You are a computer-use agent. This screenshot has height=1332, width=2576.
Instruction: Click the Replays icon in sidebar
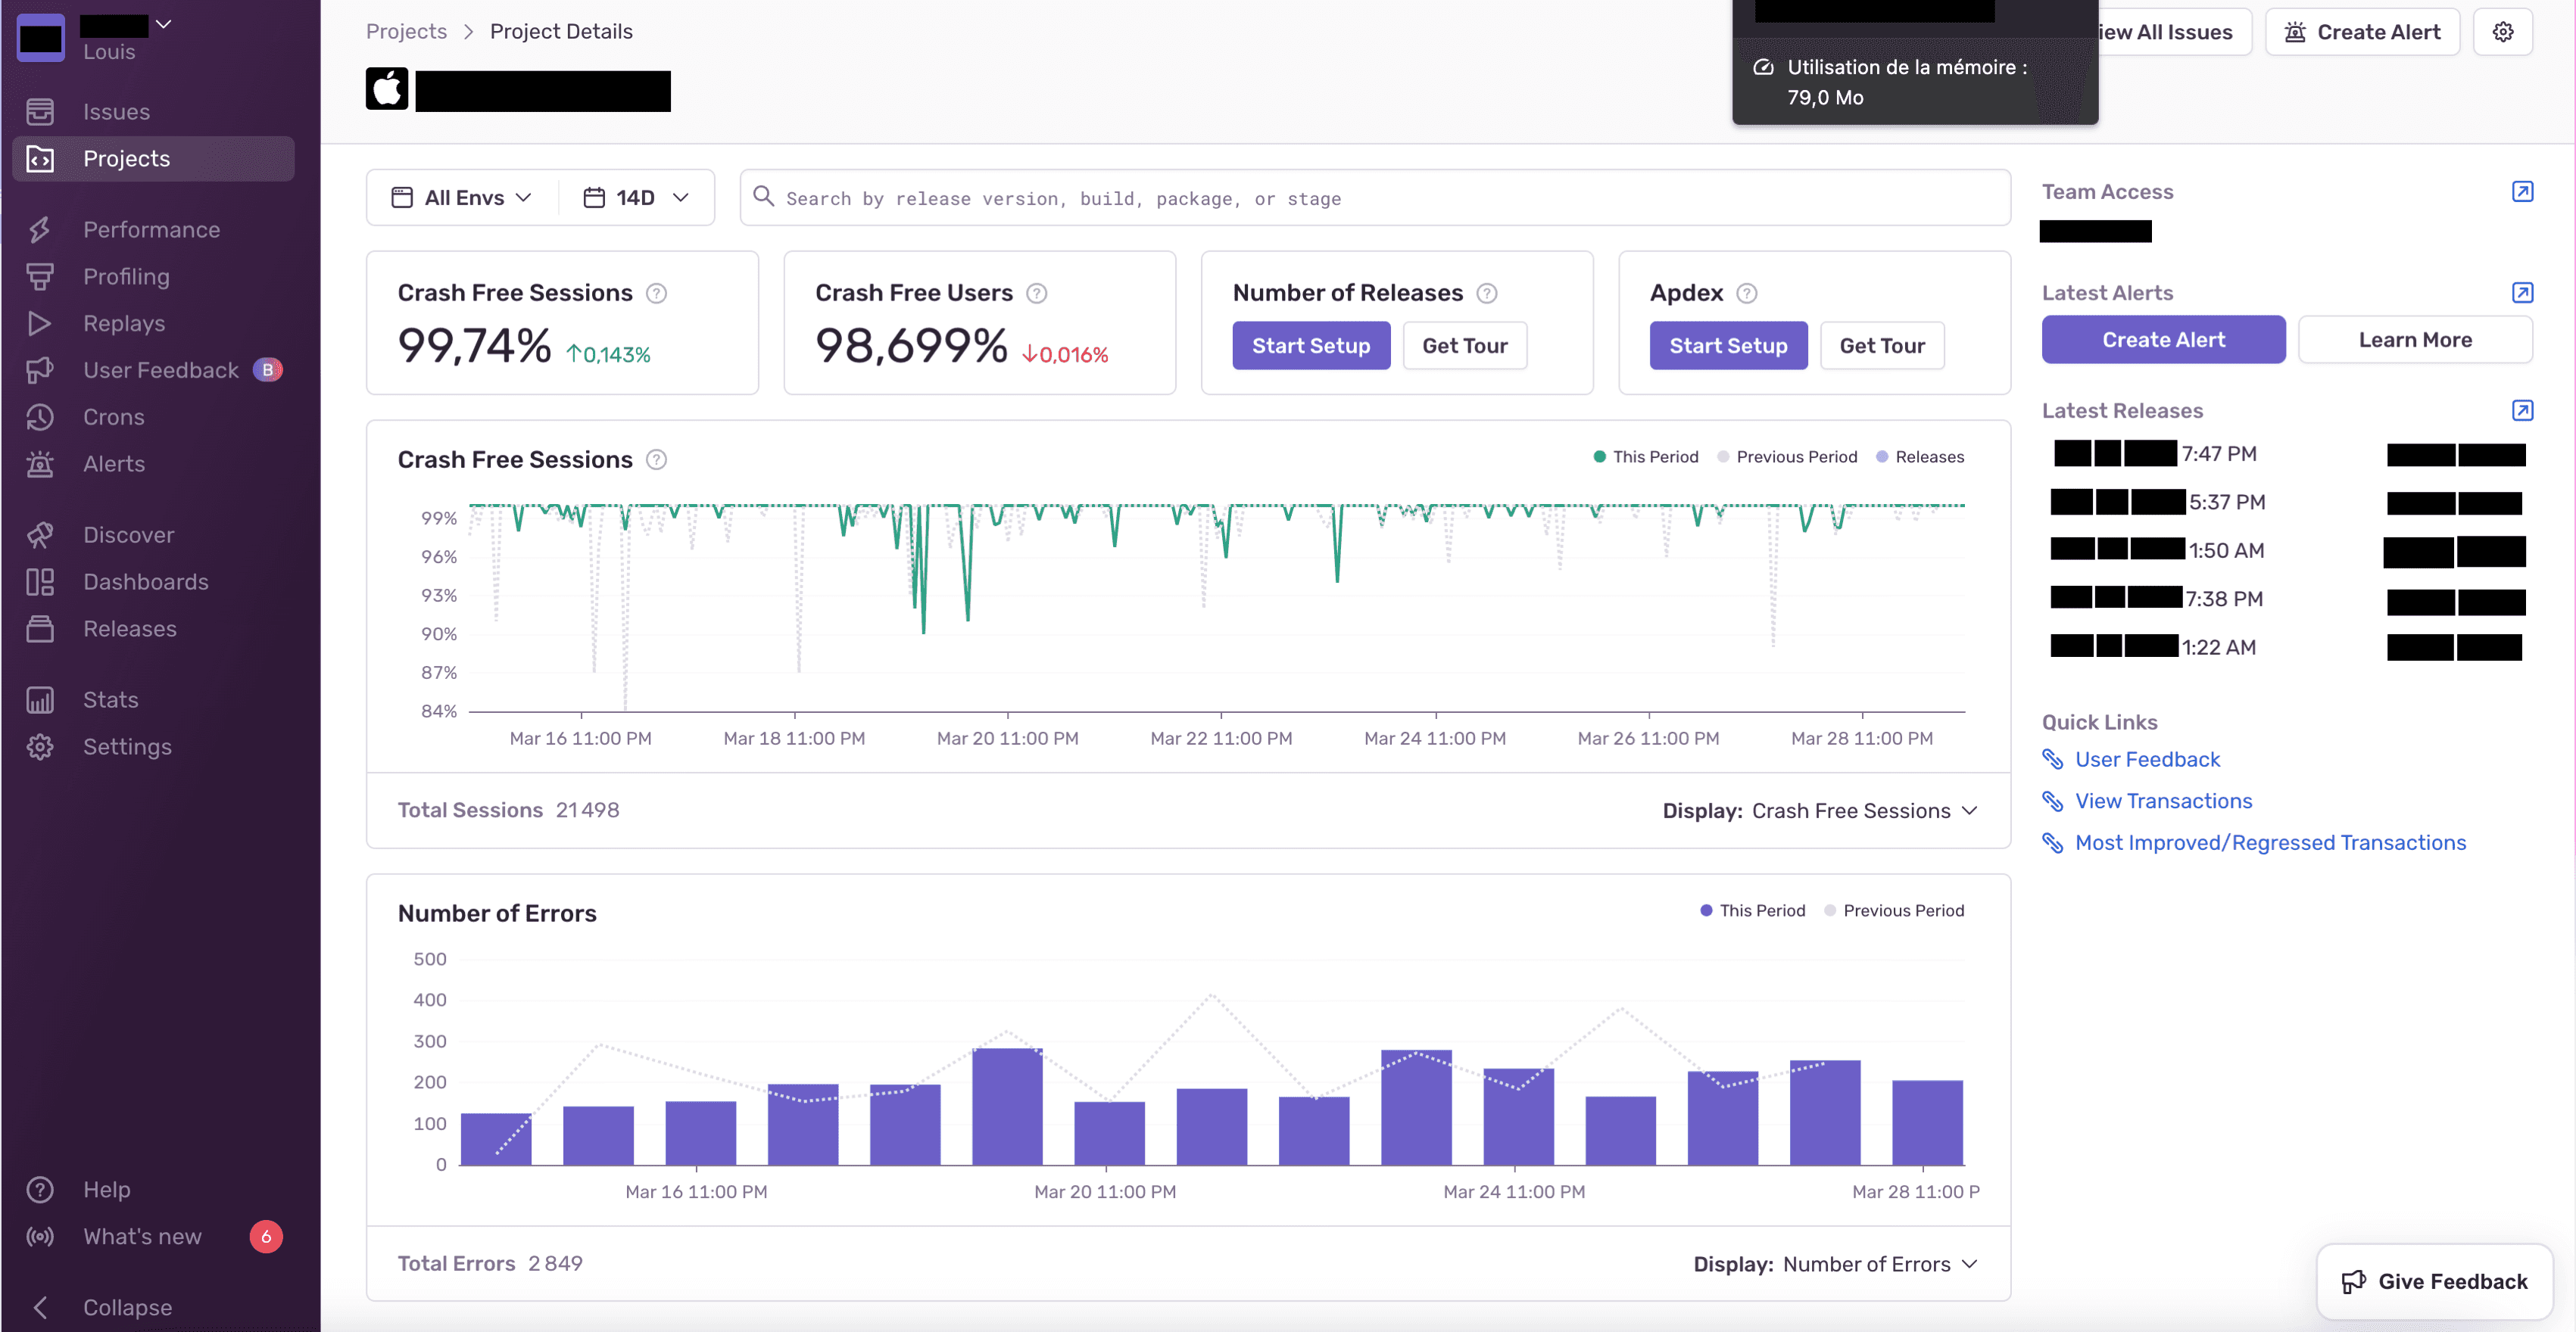[x=41, y=323]
